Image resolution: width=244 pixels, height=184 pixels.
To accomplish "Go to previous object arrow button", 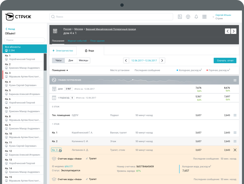I will point(227,31).
